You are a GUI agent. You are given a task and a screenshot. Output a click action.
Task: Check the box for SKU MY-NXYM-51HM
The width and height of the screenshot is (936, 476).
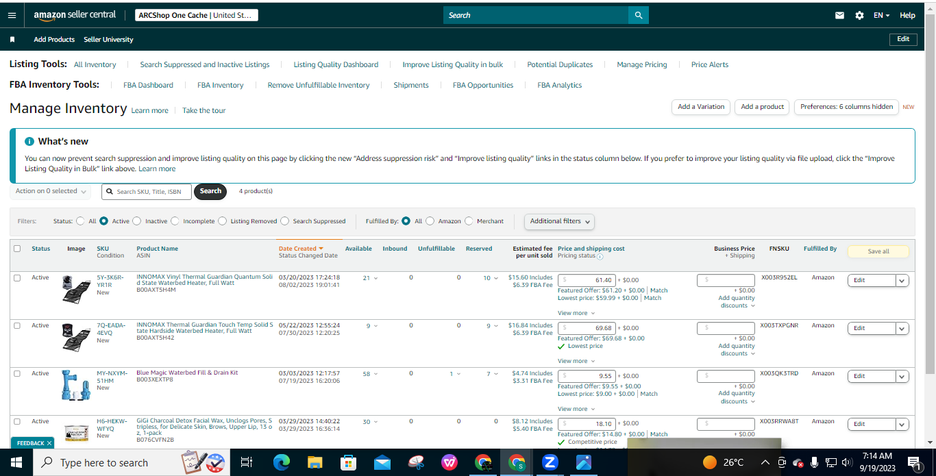tap(17, 373)
